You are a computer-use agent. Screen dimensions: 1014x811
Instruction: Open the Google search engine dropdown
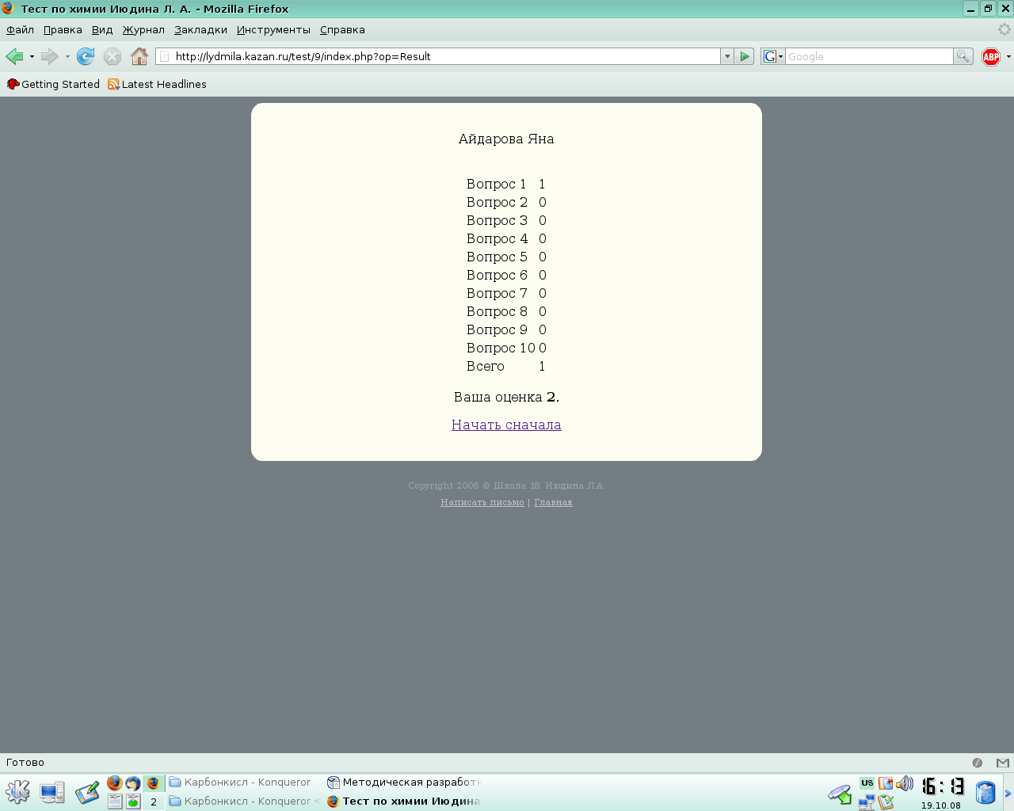click(772, 56)
